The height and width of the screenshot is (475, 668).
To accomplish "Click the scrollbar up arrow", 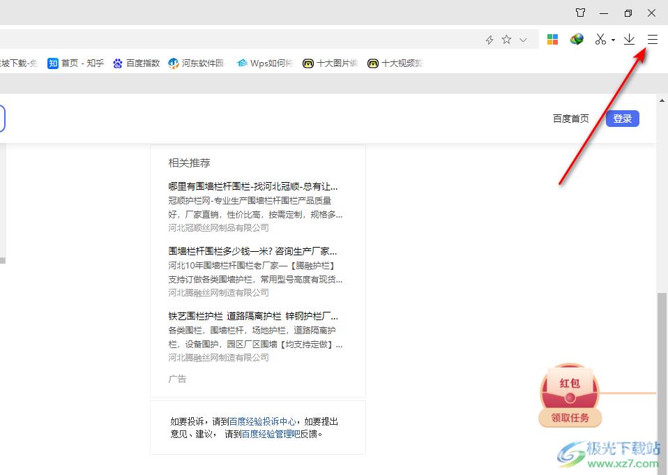I will tap(662, 101).
